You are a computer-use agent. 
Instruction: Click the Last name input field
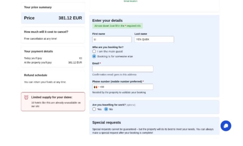[x=154, y=39]
